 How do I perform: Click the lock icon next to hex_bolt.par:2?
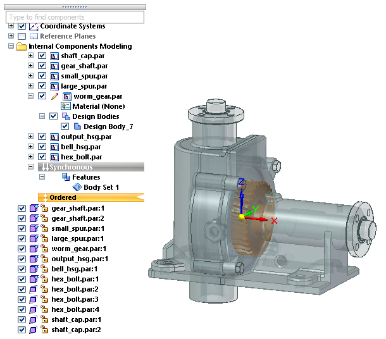click(44, 289)
